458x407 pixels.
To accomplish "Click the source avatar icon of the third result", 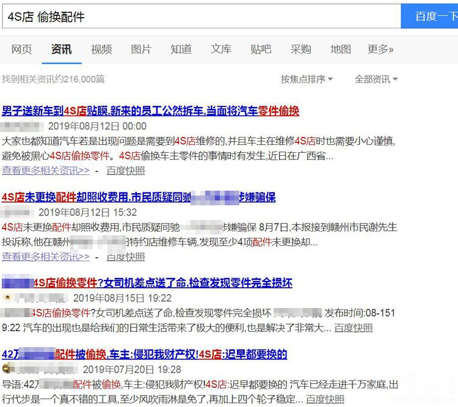I will click(x=7, y=298).
